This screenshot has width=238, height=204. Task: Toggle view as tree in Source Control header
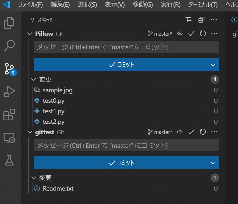point(189,20)
